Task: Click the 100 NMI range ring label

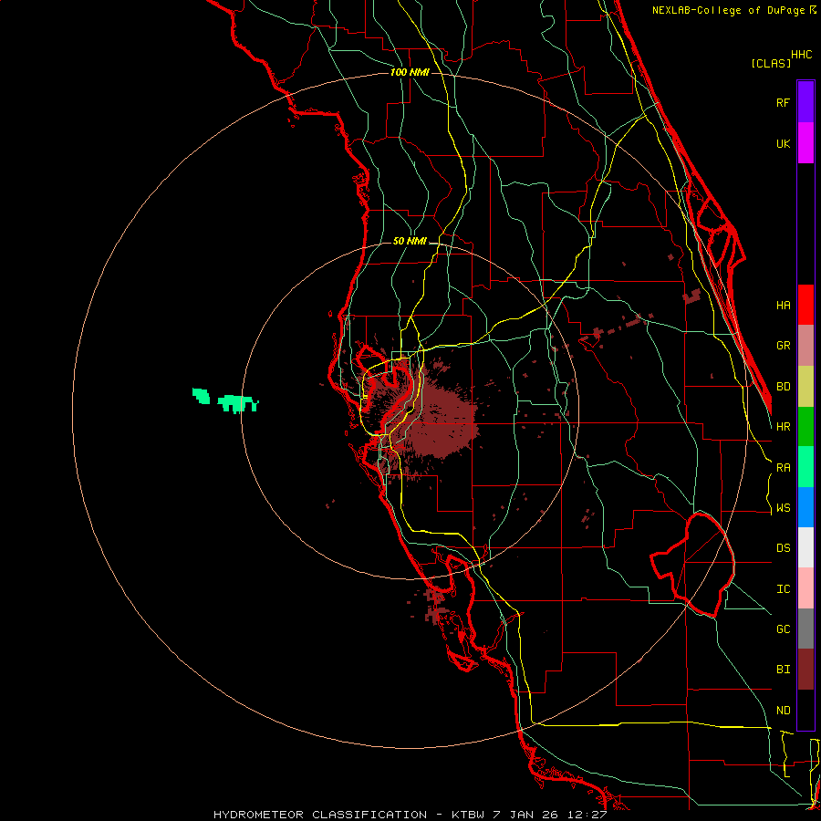Action: [410, 72]
